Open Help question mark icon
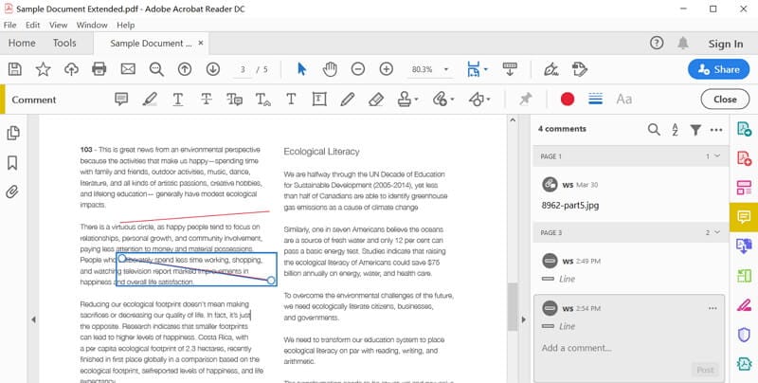This screenshot has width=758, height=383. 656,43
